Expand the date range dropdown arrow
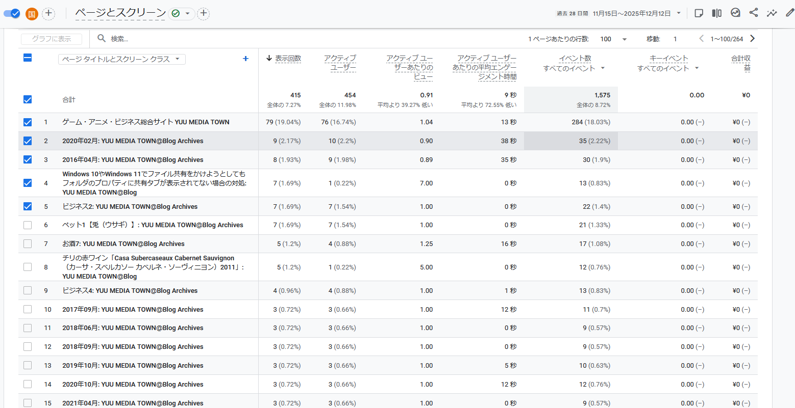 (x=679, y=13)
